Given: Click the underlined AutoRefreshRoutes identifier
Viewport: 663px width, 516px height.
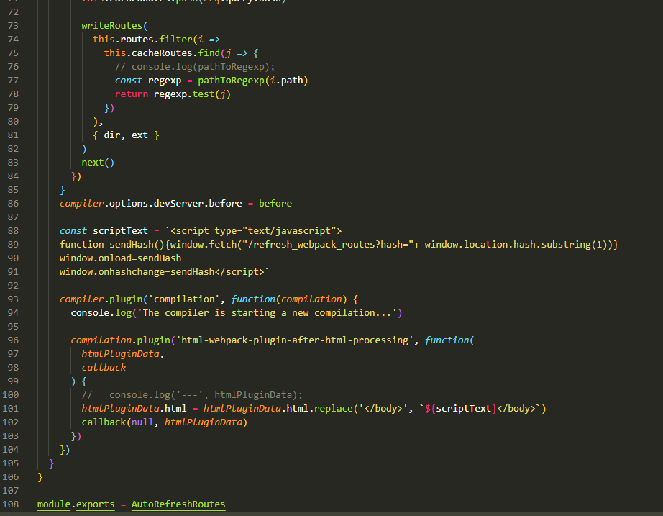Looking at the screenshot, I should [x=178, y=504].
